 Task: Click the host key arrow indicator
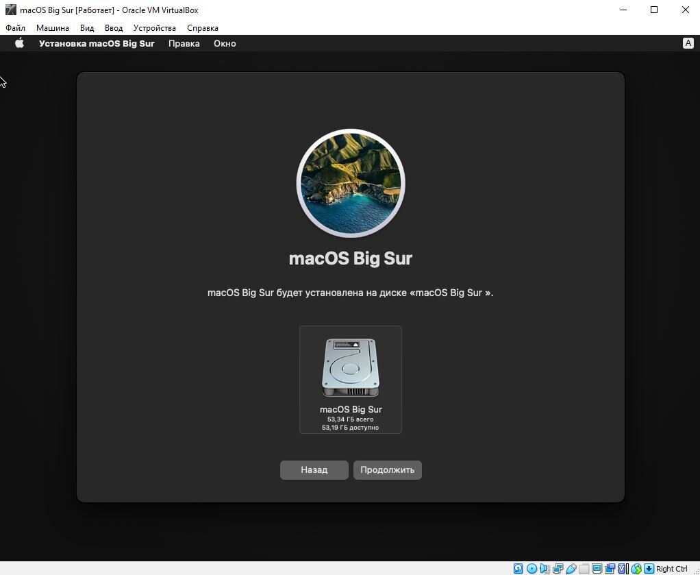[649, 569]
